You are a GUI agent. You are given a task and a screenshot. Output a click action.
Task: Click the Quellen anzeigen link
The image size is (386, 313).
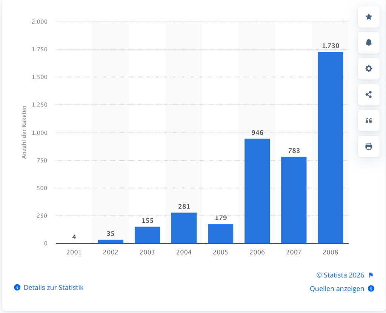[337, 289]
